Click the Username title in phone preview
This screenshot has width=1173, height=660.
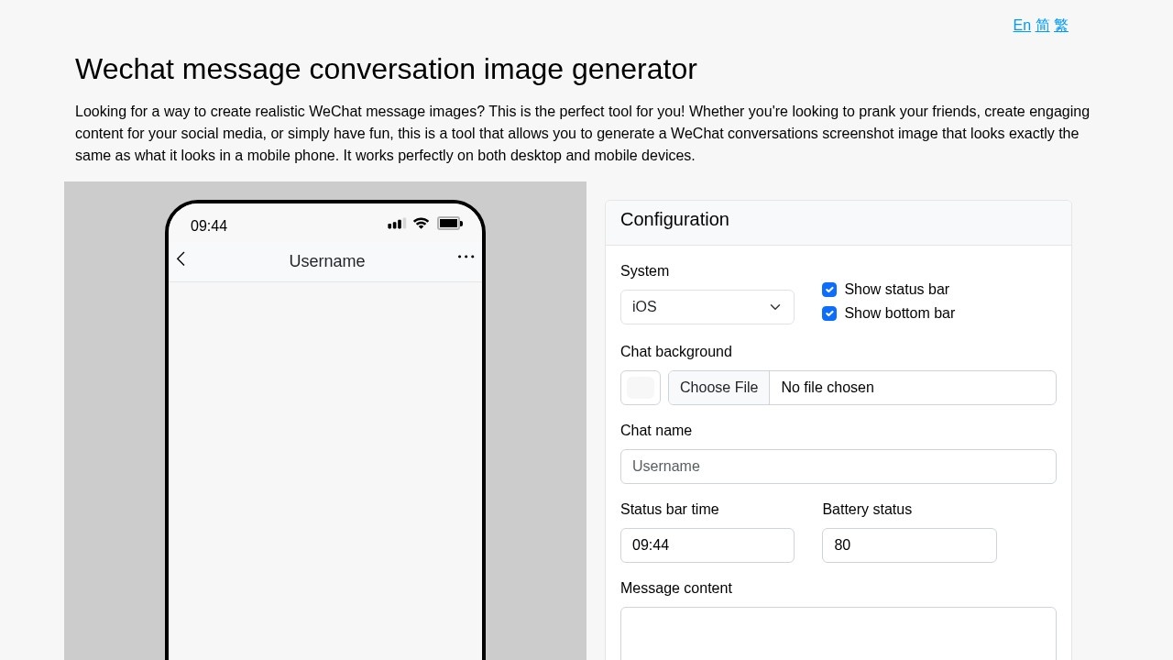[327, 261]
